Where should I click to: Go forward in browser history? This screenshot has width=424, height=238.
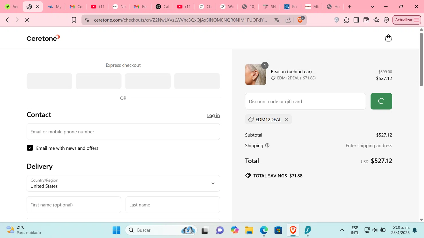coord(17,20)
